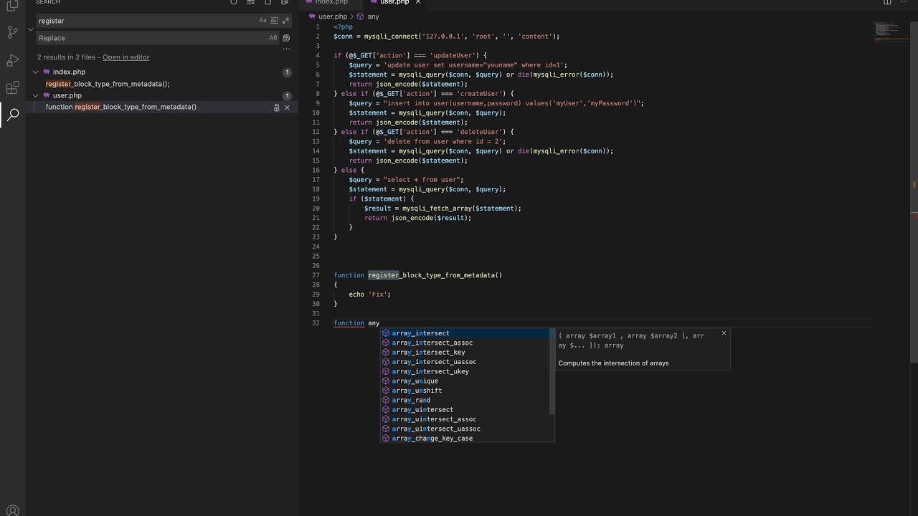Viewport: 918px width, 516px height.
Task: Click line number 27 in gutter
Action: click(316, 275)
